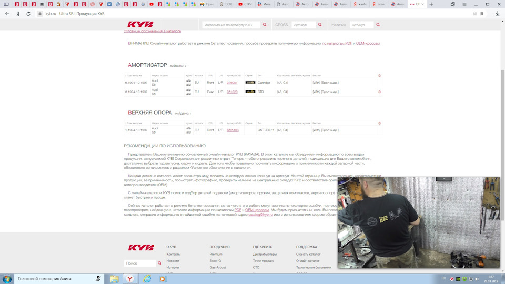Open footer link 'Онлайн каталог'
Image resolution: width=505 pixels, height=284 pixels.
308,261
